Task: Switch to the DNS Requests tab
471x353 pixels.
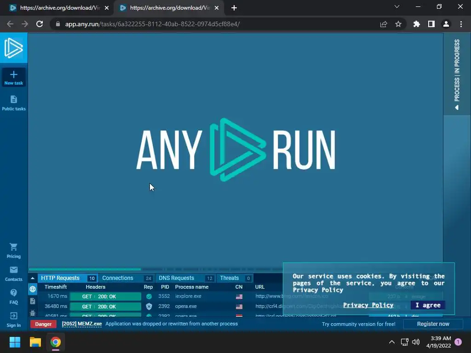Action: (185, 278)
